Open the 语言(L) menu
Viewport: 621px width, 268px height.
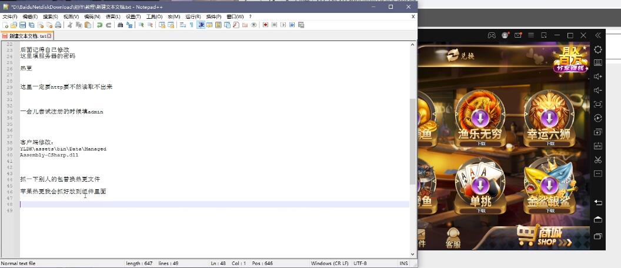(113, 16)
